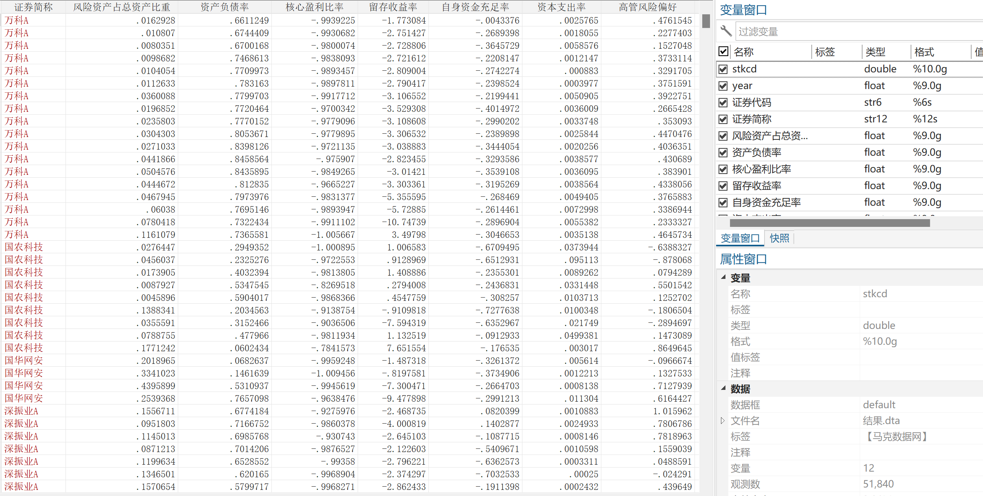The width and height of the screenshot is (983, 496).
Task: Toggle the 留存收益率 variable checkbox
Action: point(723,186)
